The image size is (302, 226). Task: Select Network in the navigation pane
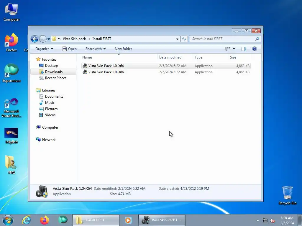click(49, 140)
